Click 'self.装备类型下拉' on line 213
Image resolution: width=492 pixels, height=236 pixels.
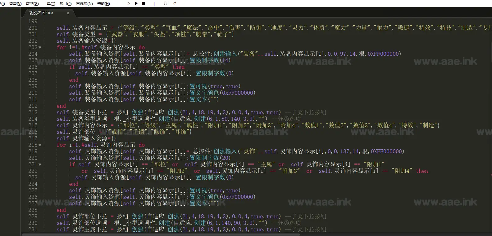82,112
